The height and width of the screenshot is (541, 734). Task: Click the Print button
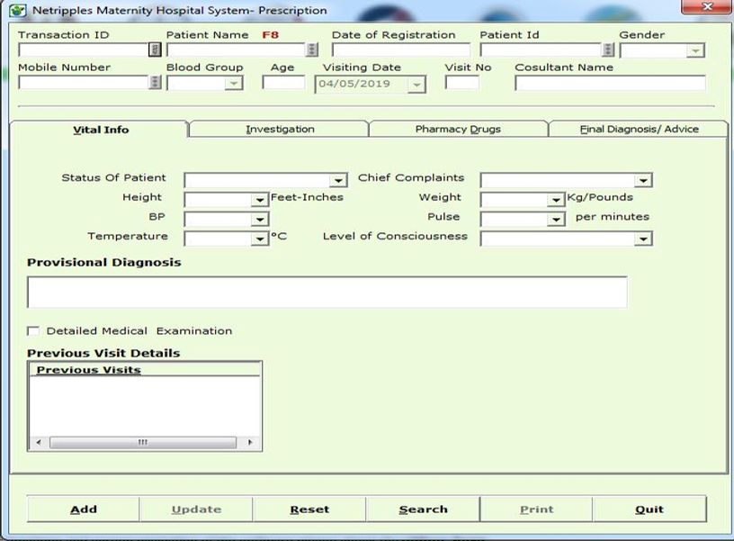[x=536, y=509]
